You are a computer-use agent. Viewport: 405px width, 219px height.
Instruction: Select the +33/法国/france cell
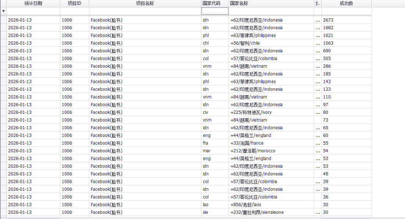coord(271,143)
